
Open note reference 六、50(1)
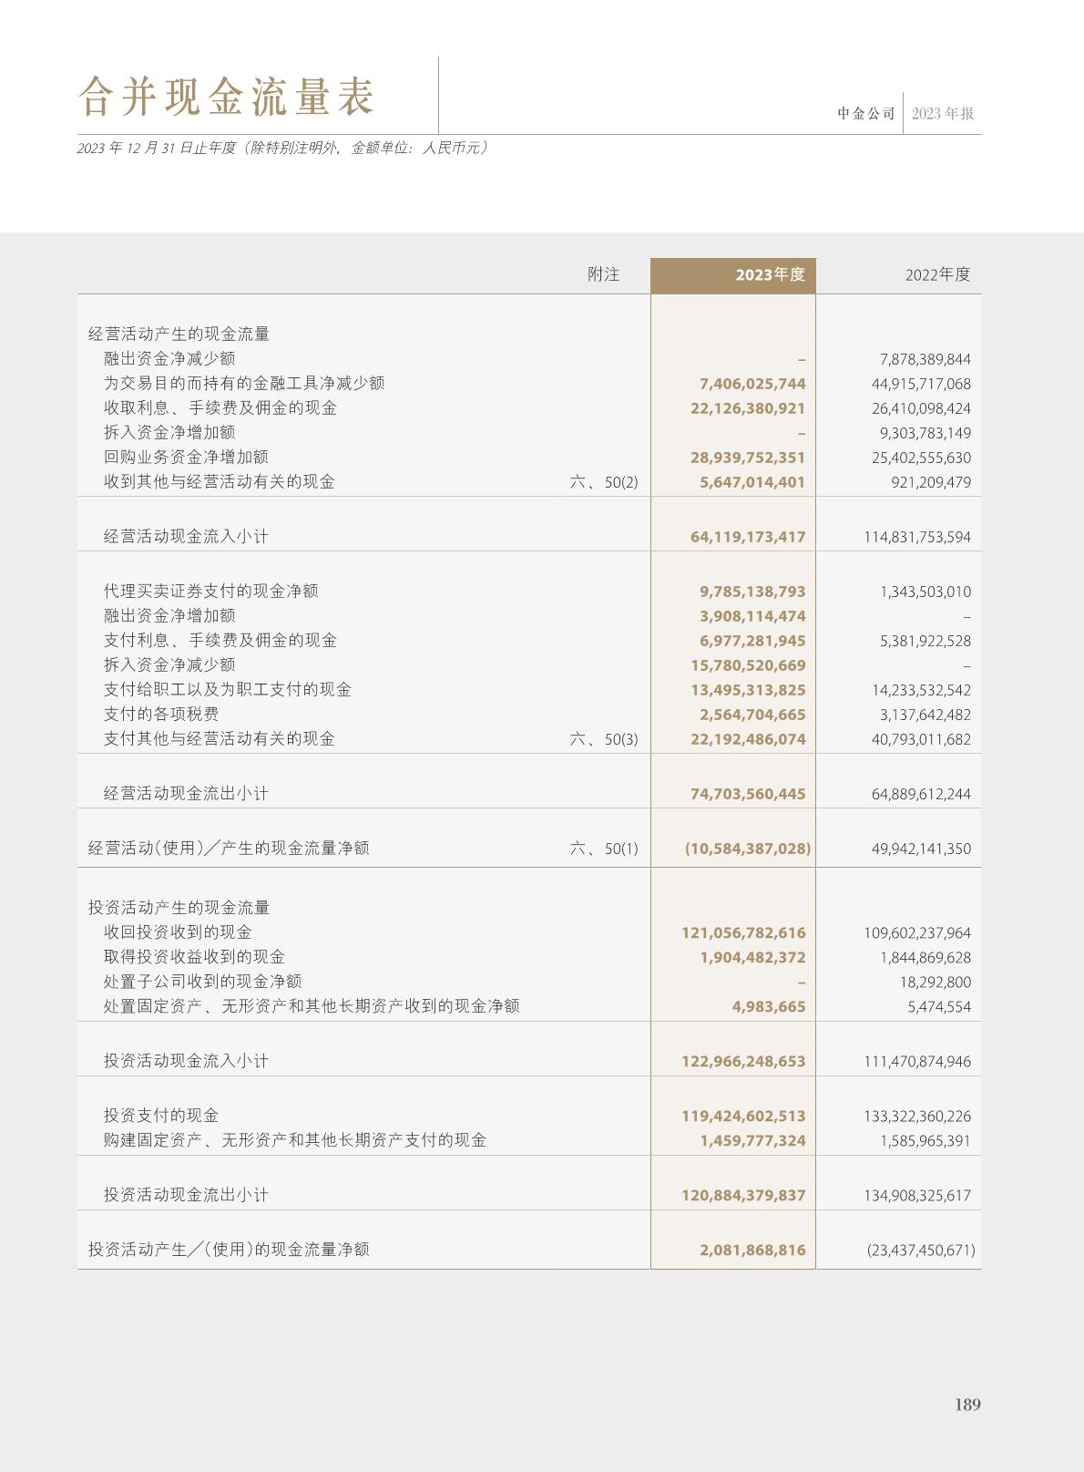603,849
